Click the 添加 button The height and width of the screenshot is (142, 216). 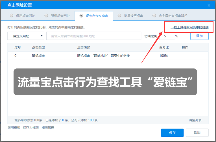pyautogui.click(x=199, y=36)
